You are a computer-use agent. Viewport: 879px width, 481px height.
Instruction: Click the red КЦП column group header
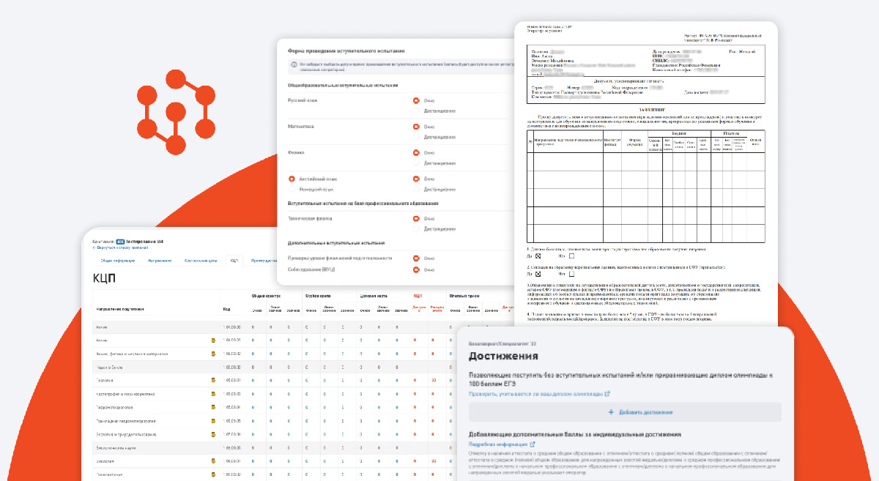[418, 297]
